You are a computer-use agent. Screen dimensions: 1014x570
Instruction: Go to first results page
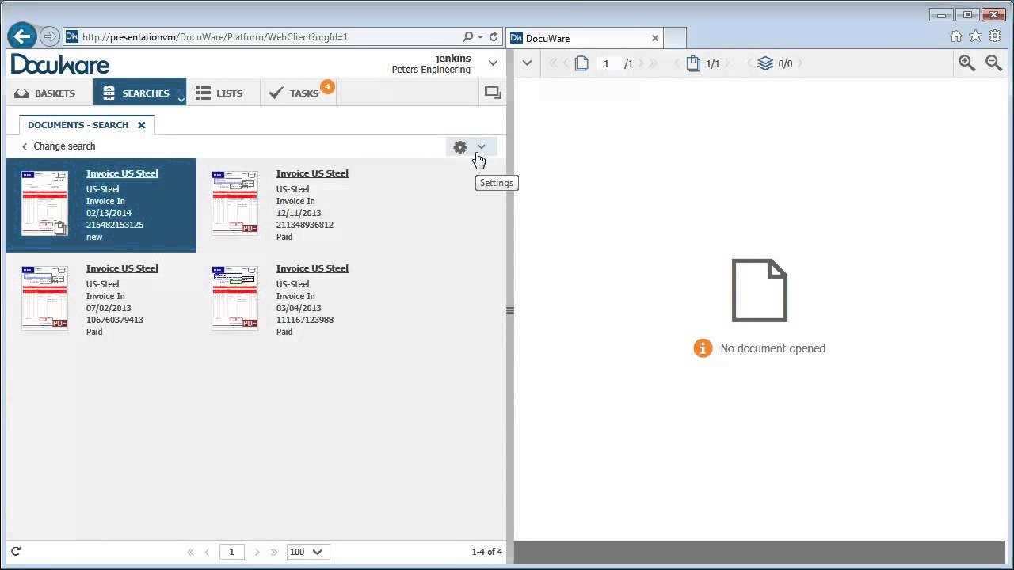[190, 552]
